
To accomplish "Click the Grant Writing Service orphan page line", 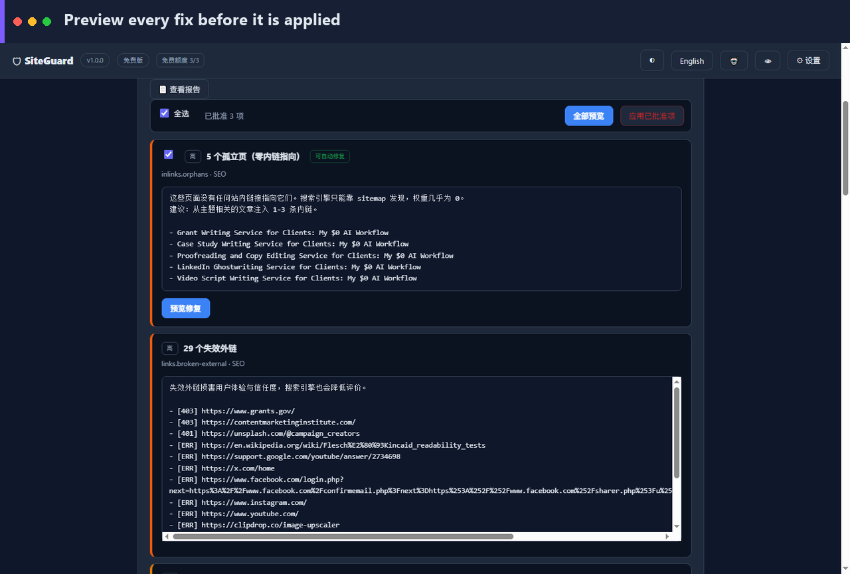I will [x=279, y=233].
